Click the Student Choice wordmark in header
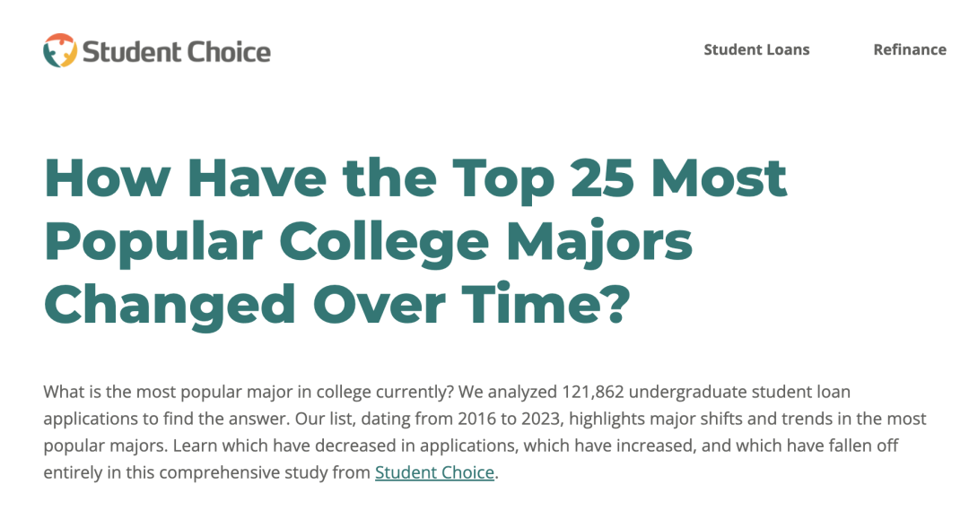 pos(176,51)
